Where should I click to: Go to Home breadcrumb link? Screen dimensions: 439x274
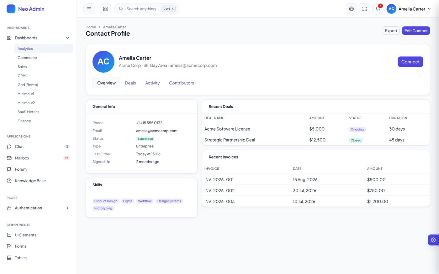click(91, 27)
